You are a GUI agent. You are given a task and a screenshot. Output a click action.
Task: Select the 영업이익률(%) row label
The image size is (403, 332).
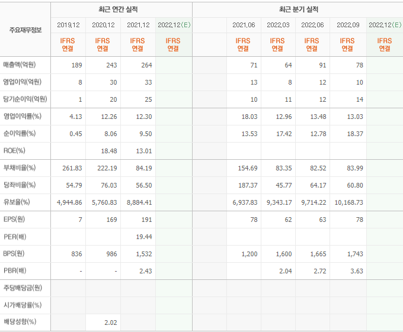point(23,117)
